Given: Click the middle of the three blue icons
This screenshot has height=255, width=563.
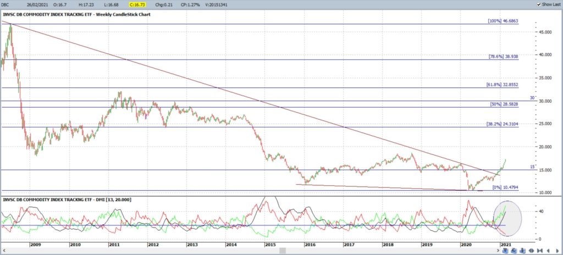Looking at the screenshot, I should pos(514,251).
